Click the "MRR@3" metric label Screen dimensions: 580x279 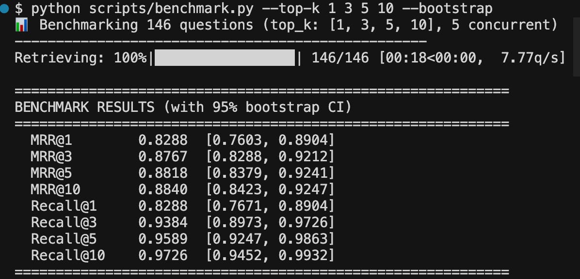52,156
